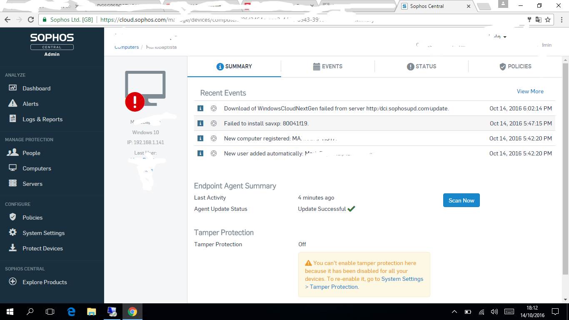The height and width of the screenshot is (320, 569).
Task: Open Dashboard from the sidebar
Action: click(36, 88)
